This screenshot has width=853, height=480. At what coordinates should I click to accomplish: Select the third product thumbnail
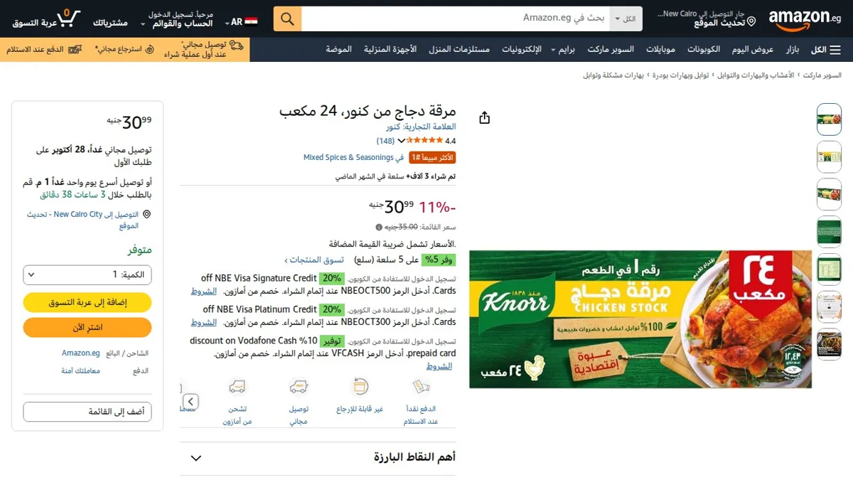click(829, 194)
